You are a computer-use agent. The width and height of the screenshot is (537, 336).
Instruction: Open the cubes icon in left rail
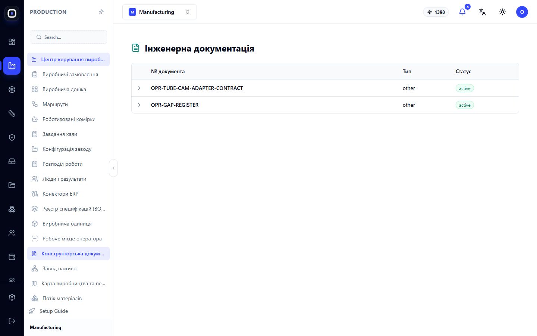click(x=12, y=209)
